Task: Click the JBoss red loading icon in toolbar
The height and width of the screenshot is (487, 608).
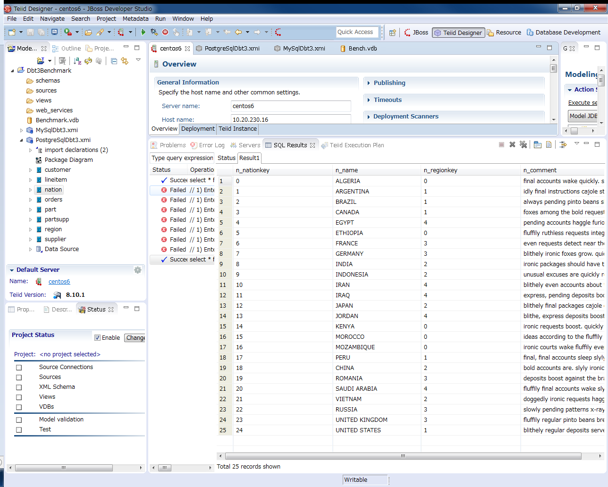Action: tap(278, 32)
